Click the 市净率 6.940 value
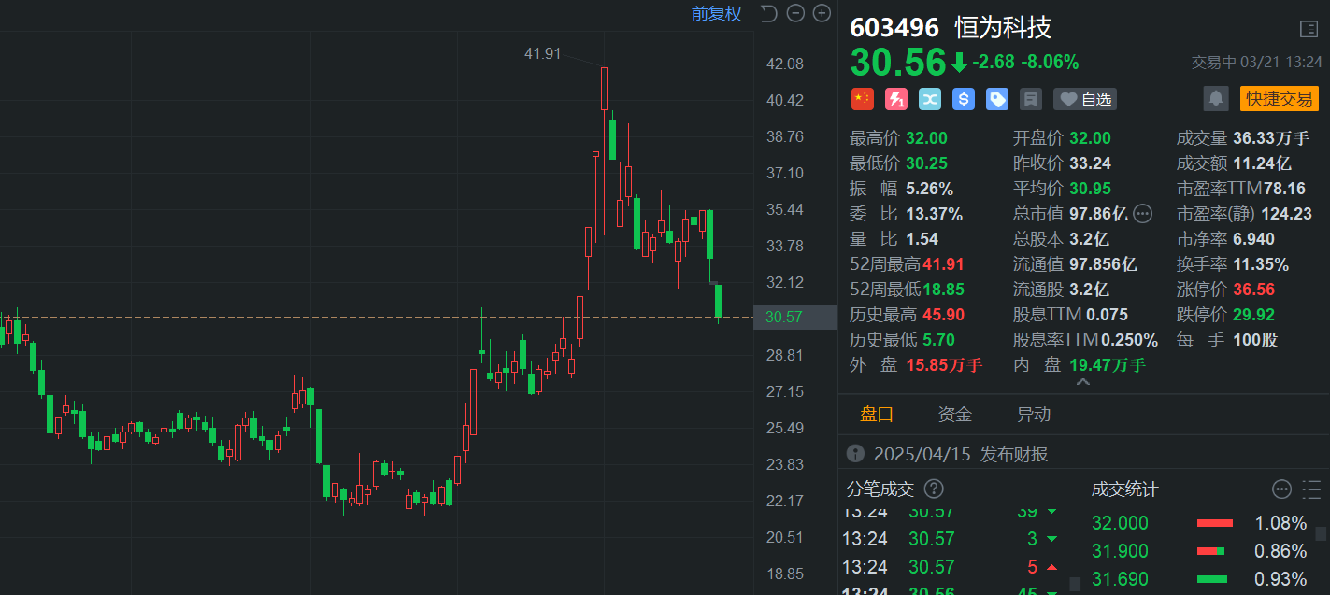This screenshot has width=1330, height=595. pyautogui.click(x=1253, y=239)
